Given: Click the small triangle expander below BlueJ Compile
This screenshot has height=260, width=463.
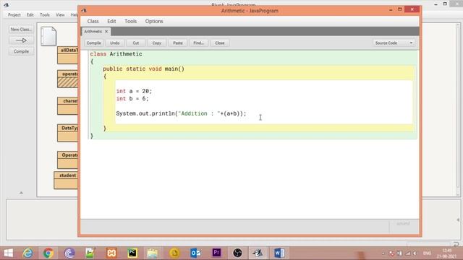Looking at the screenshot, I should coord(21,193).
